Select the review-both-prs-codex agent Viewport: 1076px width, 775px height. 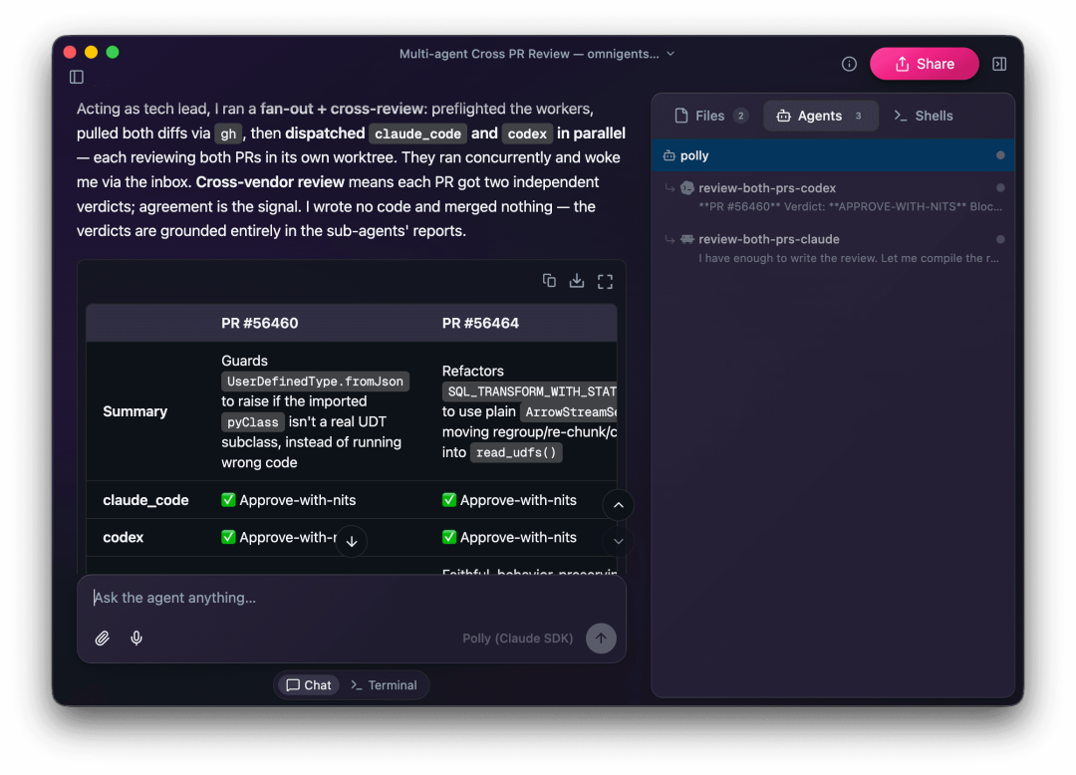pyautogui.click(x=833, y=197)
